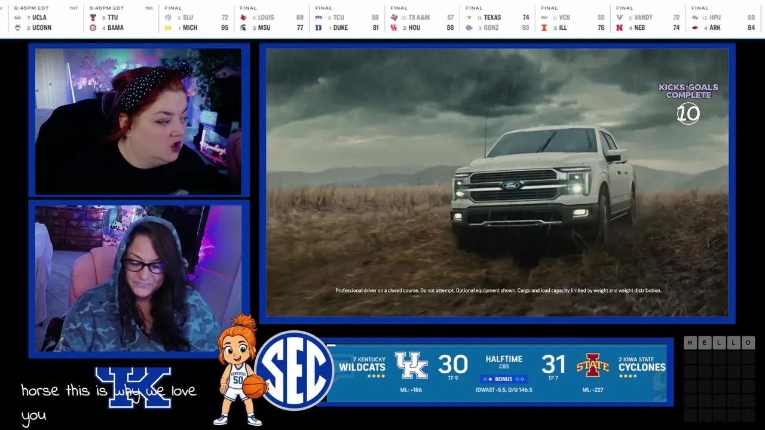Screen dimensions: 765x430
Task: Click the VANDY logo in the ticker
Action: pyautogui.click(x=620, y=18)
